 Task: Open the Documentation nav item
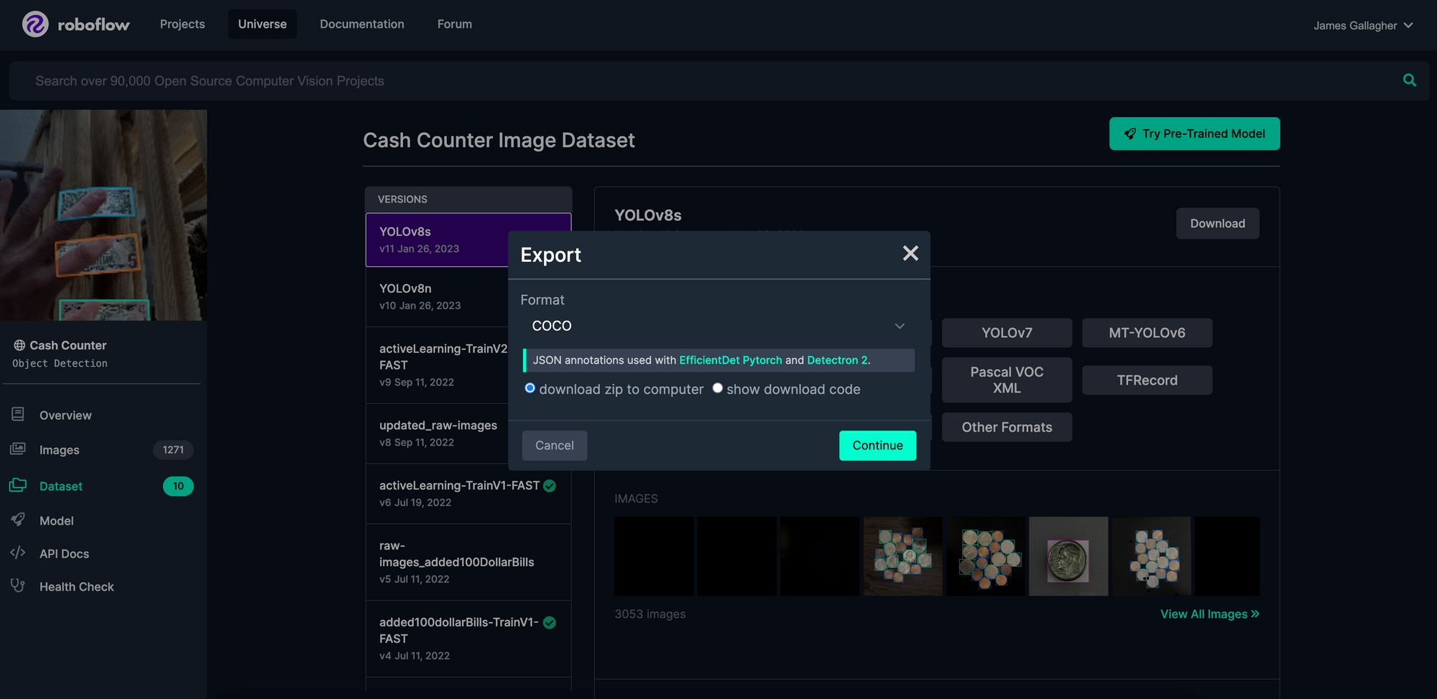[362, 24]
